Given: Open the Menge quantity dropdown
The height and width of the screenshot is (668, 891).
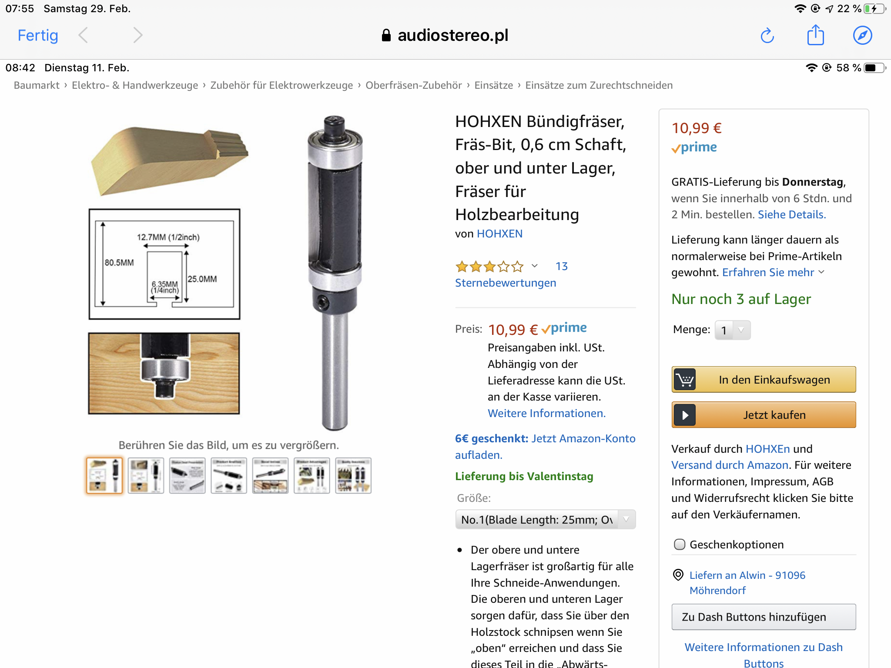Looking at the screenshot, I should [733, 330].
